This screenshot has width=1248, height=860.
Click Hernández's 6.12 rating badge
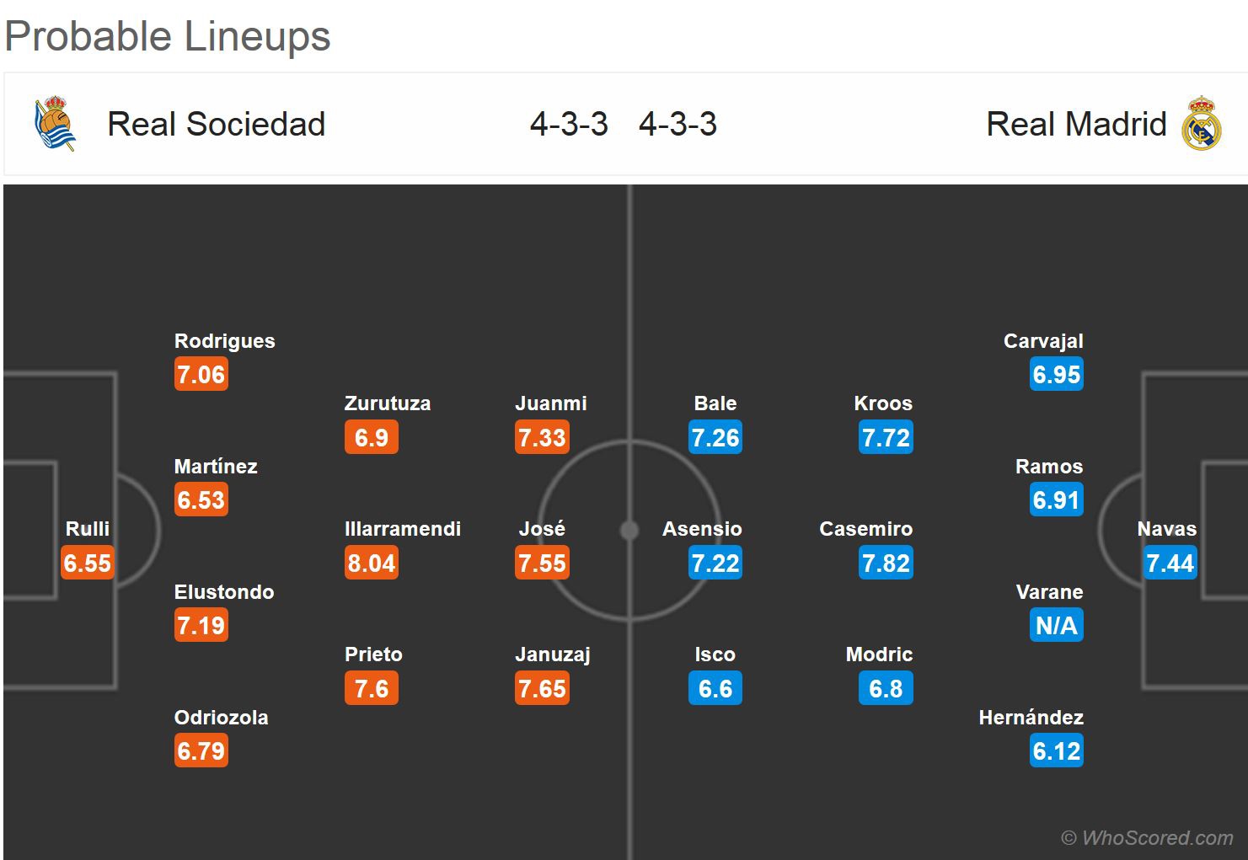(1056, 751)
